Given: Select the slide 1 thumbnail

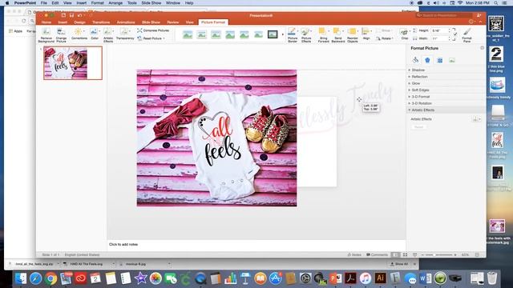Looking at the screenshot, I should pyautogui.click(x=73, y=63).
